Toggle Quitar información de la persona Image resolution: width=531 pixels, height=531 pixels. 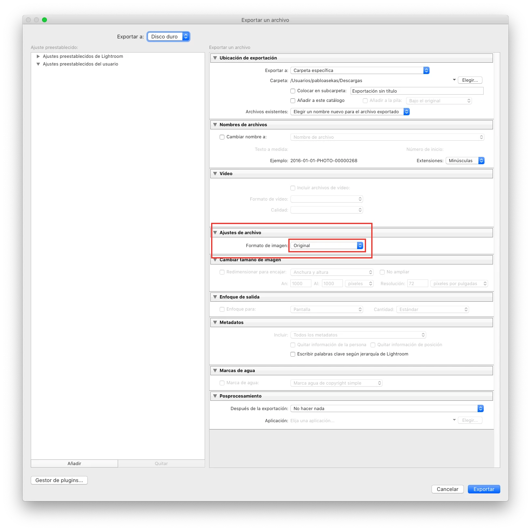click(293, 345)
